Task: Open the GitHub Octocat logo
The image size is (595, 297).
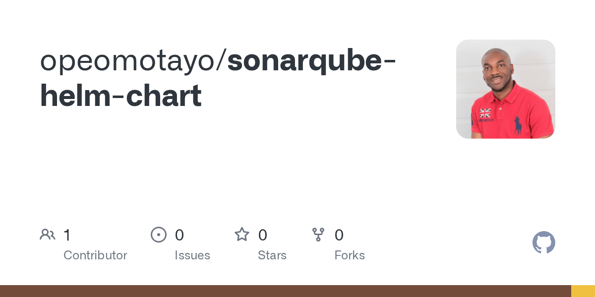Action: pos(544,243)
